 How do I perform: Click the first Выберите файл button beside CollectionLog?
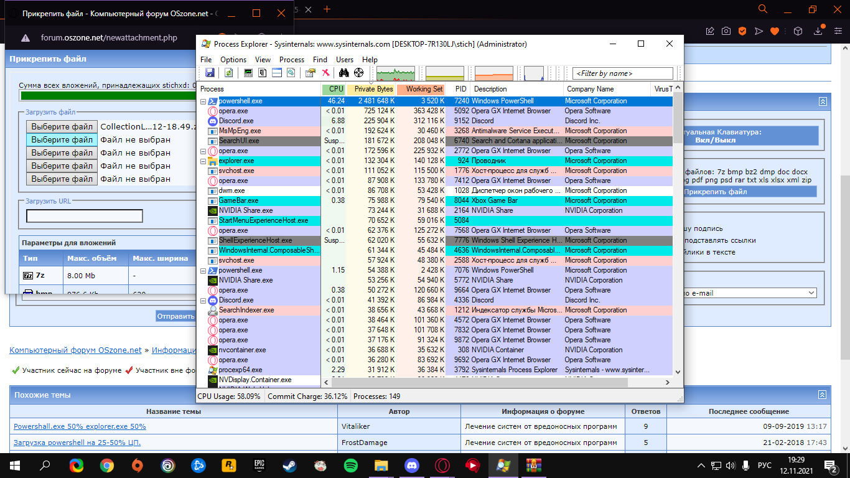pos(62,126)
